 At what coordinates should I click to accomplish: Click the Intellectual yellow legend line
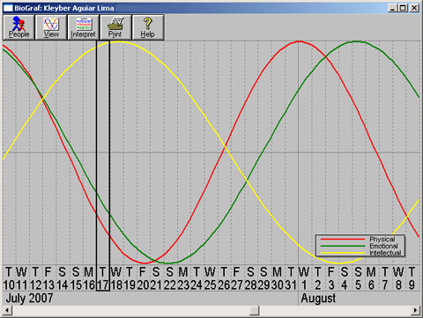pos(343,253)
